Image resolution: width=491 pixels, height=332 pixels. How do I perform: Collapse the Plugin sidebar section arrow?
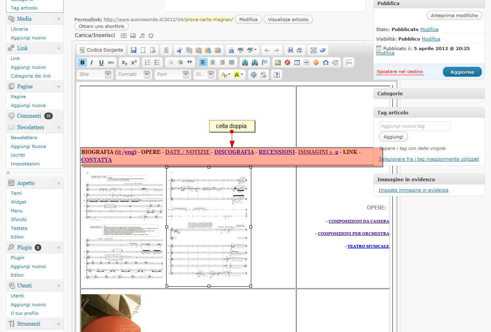(58, 247)
